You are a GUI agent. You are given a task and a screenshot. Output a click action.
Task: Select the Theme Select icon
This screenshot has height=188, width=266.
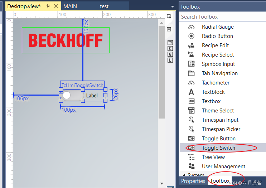point(192,111)
